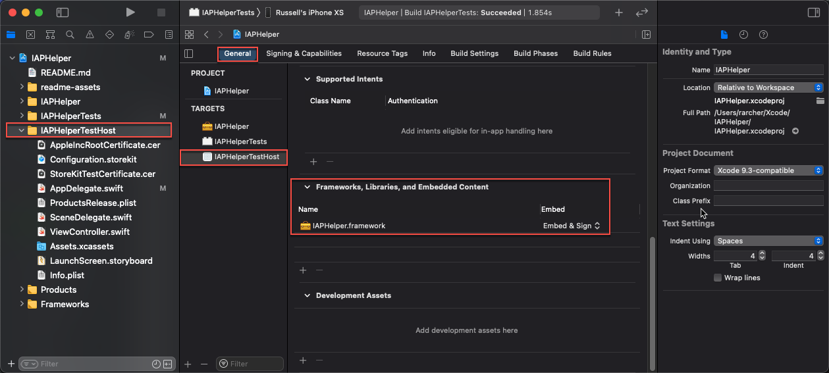Reveal project file location with folder icon
Viewport: 829px width, 373px height.
(x=820, y=101)
